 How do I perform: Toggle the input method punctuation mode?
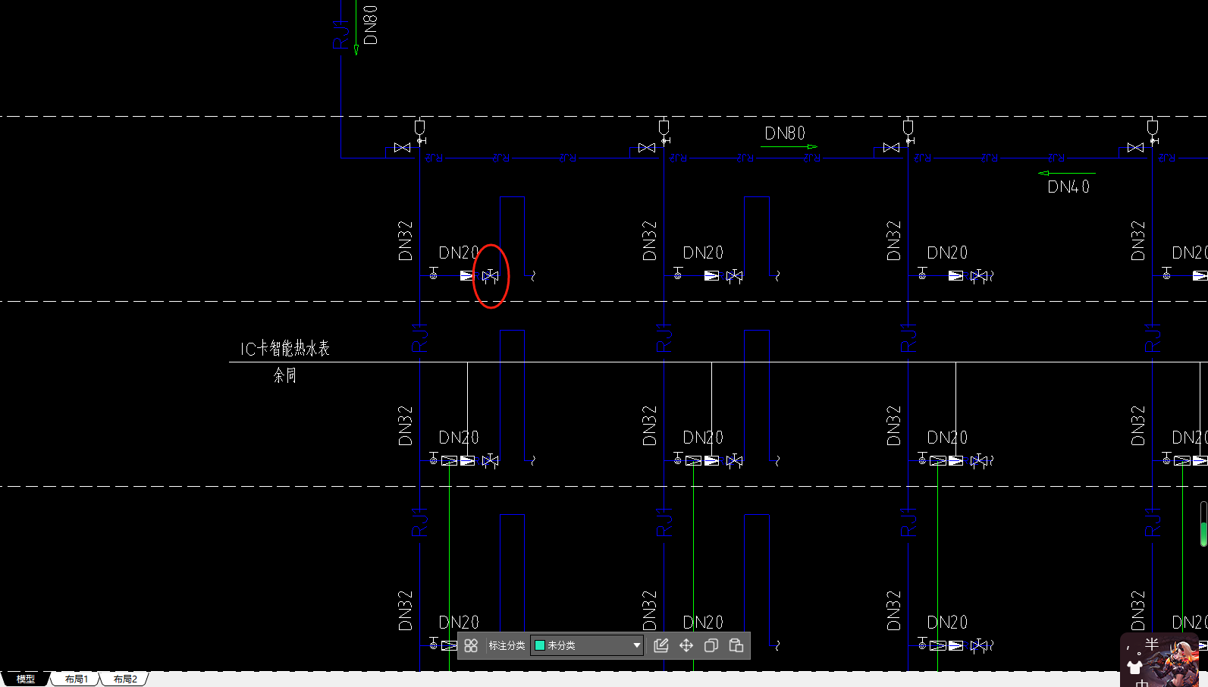1133,649
